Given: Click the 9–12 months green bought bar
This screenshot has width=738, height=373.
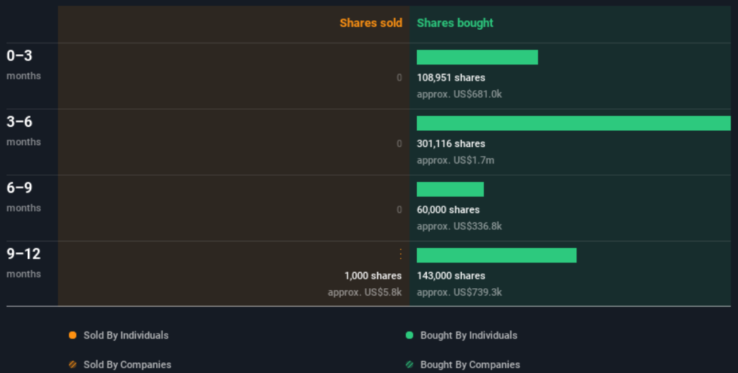Looking at the screenshot, I should [496, 255].
